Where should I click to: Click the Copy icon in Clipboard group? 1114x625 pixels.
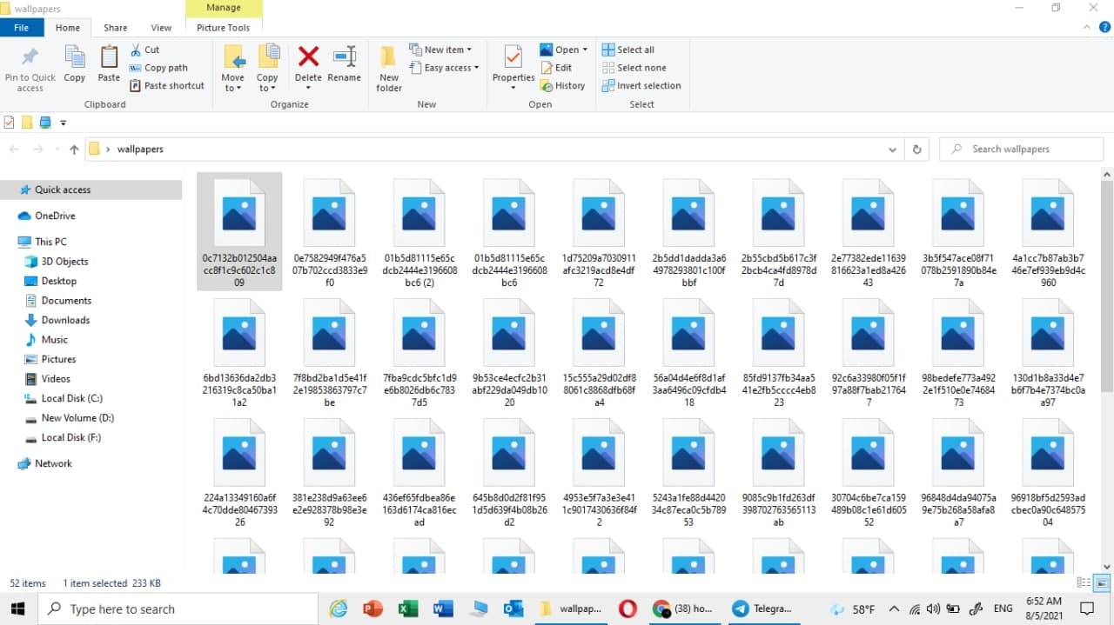click(75, 57)
